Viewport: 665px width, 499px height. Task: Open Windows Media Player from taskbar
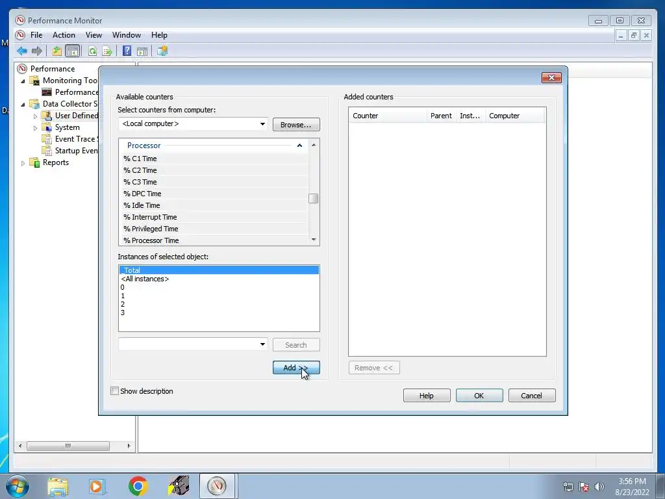tap(97, 486)
